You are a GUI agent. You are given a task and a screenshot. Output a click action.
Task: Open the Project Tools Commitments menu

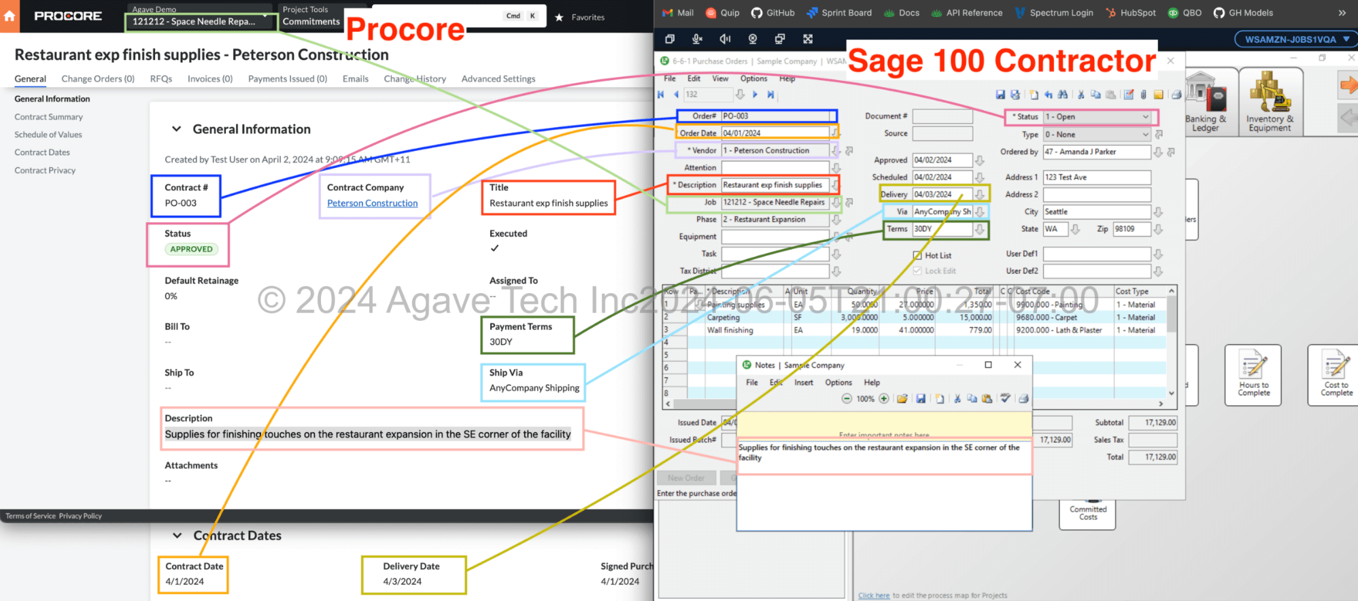click(x=311, y=16)
